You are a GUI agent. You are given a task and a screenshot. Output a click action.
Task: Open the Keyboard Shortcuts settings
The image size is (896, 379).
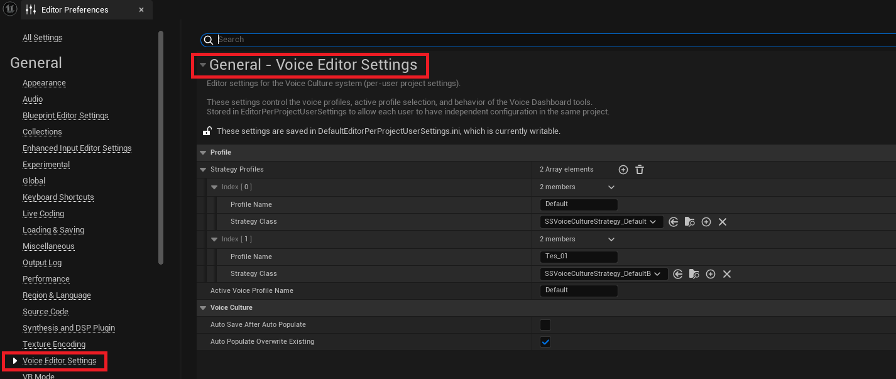(x=58, y=197)
